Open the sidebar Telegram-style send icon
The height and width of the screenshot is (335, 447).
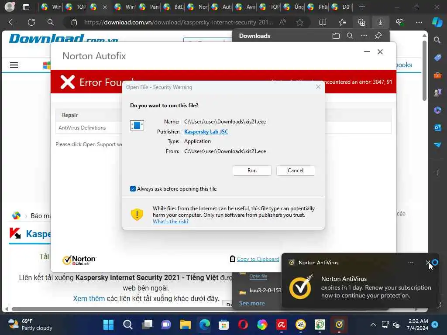437,145
